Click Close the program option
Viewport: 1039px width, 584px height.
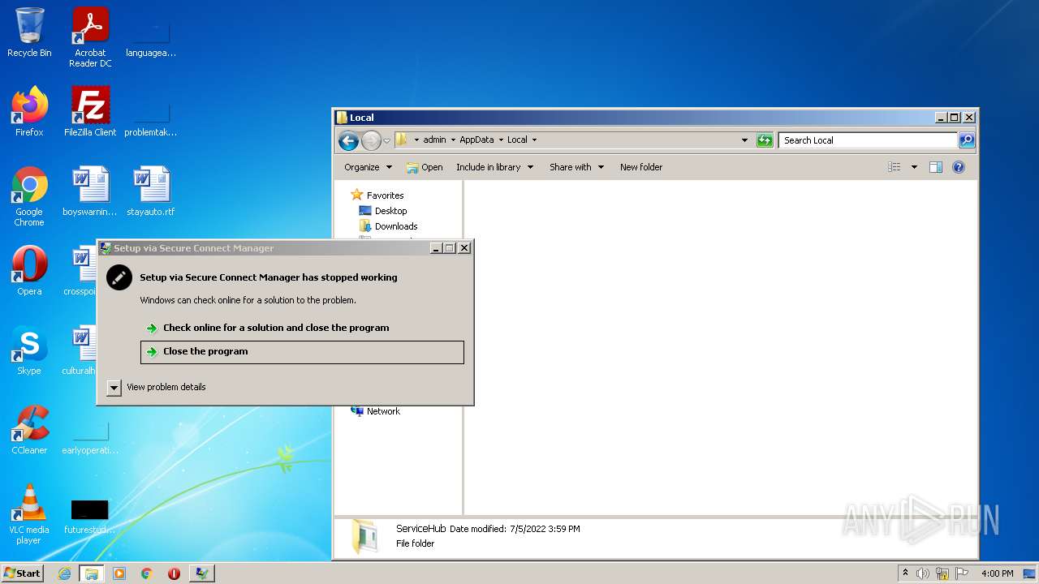click(302, 352)
